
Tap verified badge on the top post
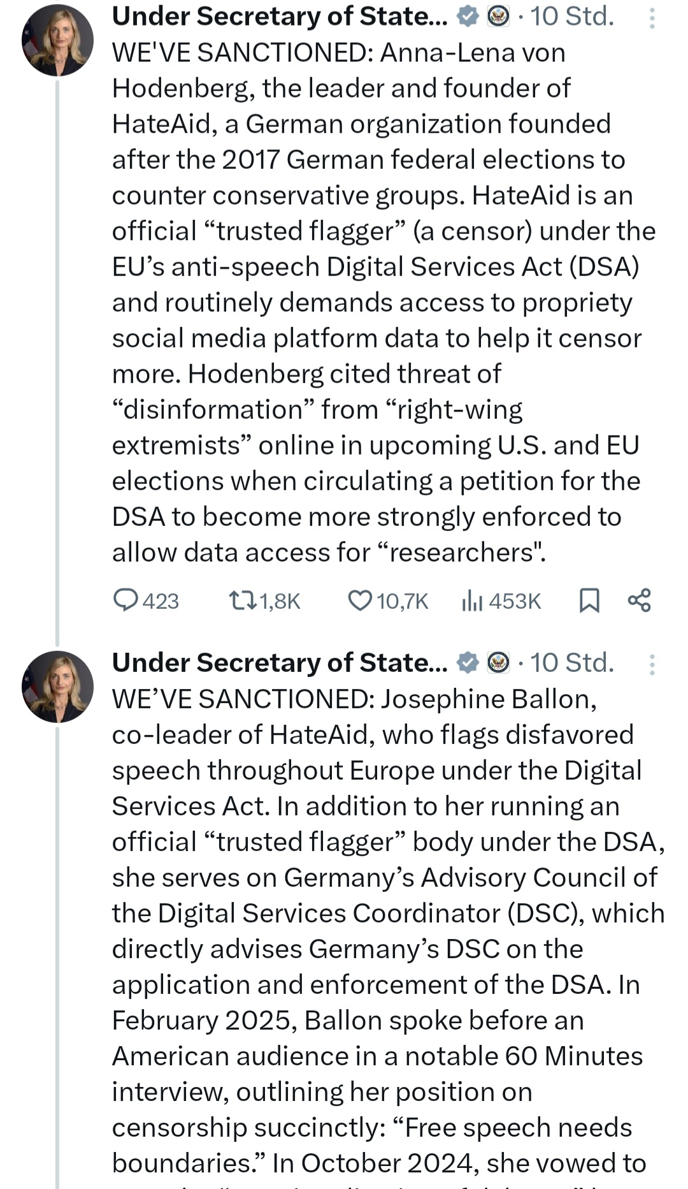click(x=468, y=17)
